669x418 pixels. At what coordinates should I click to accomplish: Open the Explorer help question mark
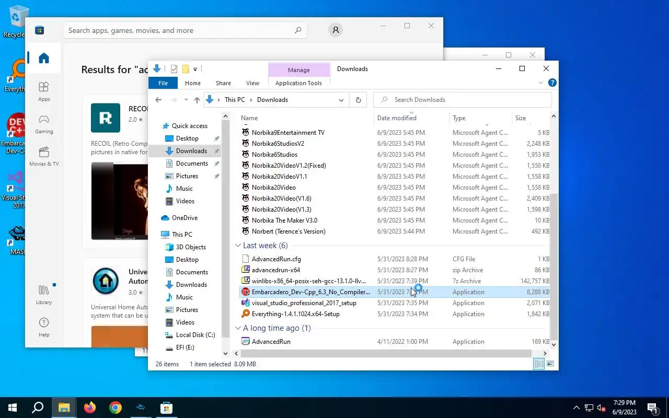click(x=552, y=83)
